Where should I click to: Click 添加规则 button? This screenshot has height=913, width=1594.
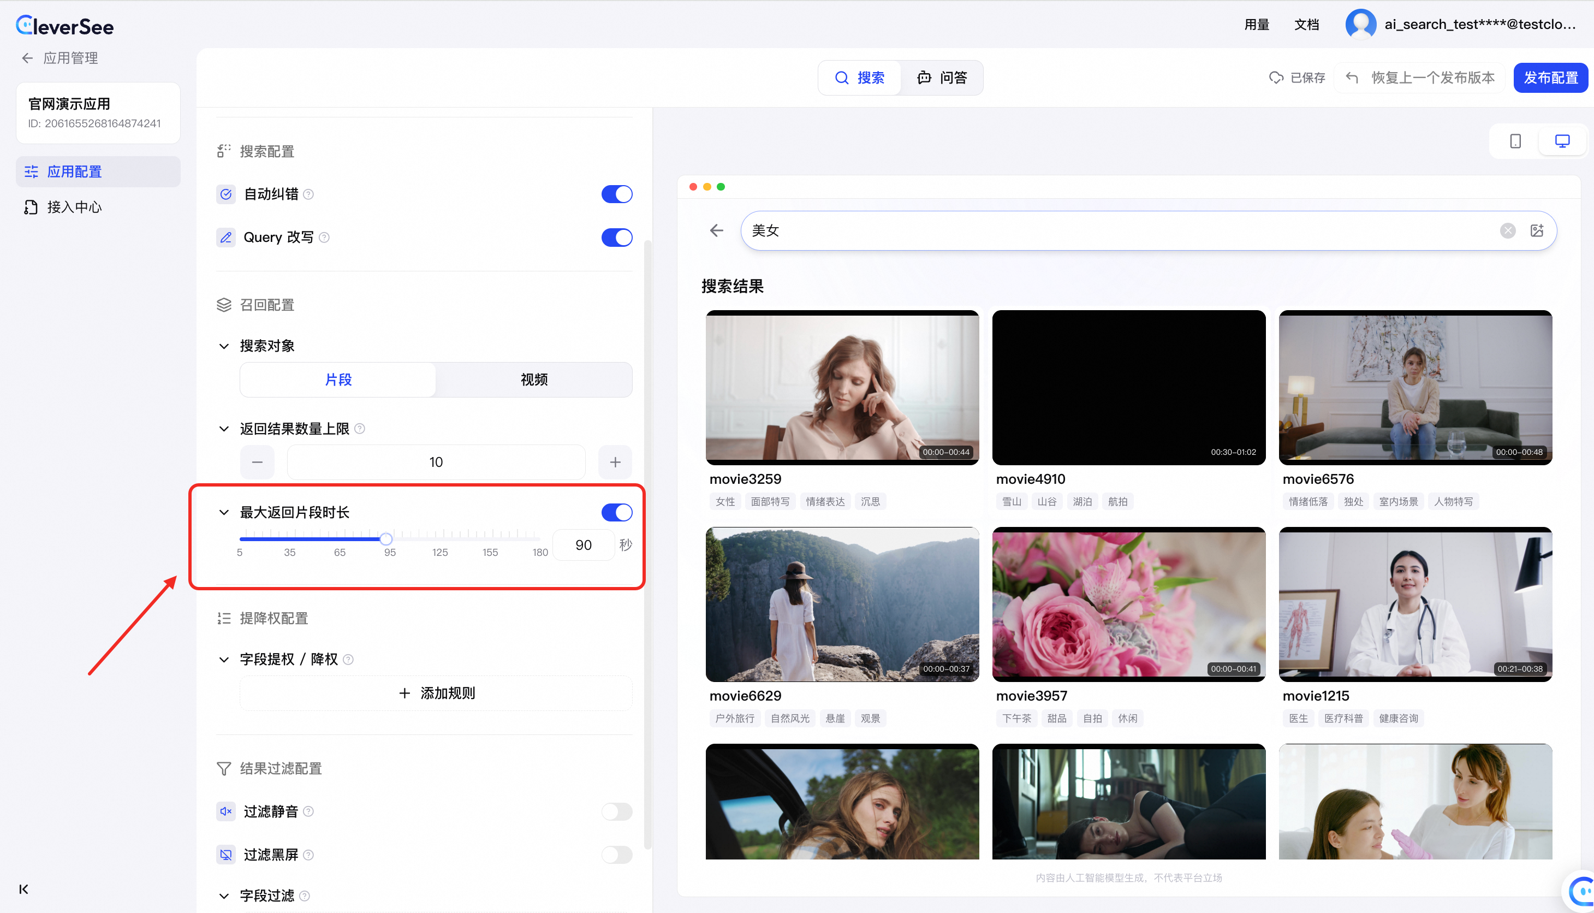coord(436,693)
